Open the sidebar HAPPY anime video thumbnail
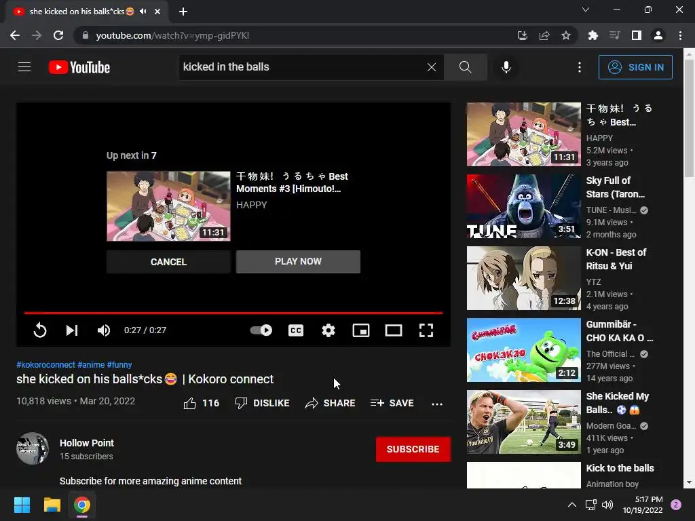Image resolution: width=695 pixels, height=521 pixels. (523, 134)
